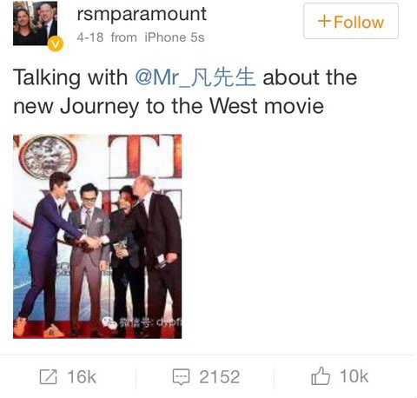Image resolution: width=417 pixels, height=398 pixels.
Task: Tap the orange verified V badge
Action: tap(55, 44)
